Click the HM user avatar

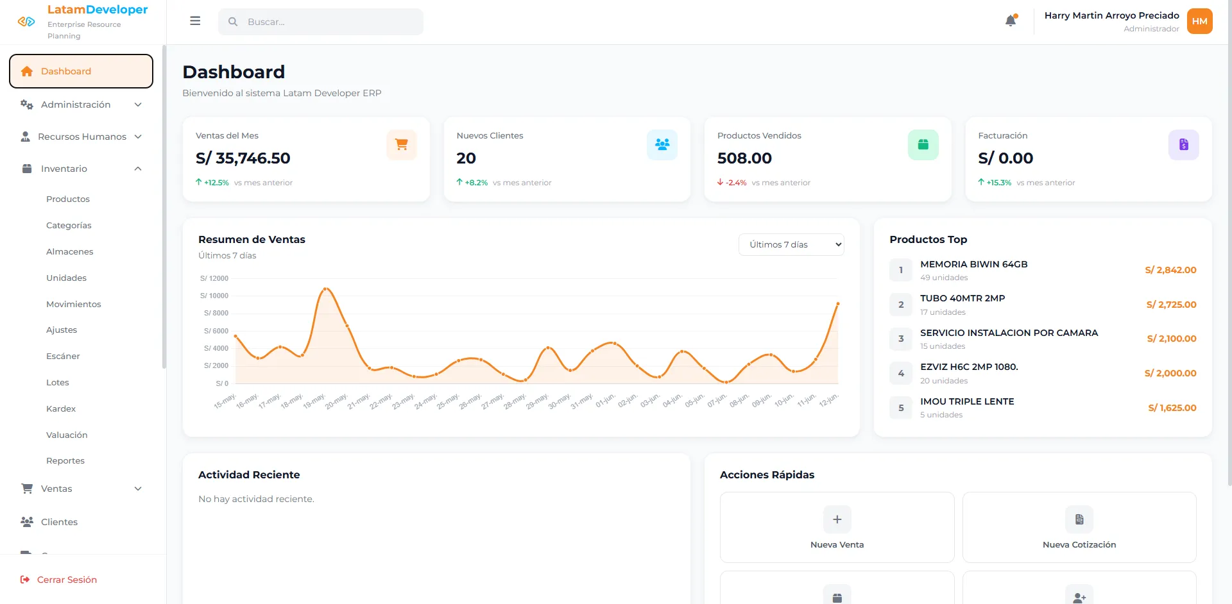[1199, 21]
